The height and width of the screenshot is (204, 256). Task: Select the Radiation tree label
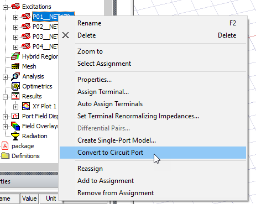click(35, 136)
